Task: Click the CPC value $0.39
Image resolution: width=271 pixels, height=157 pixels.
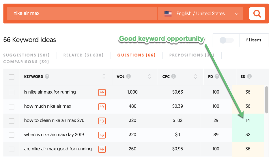Action: [x=177, y=106]
